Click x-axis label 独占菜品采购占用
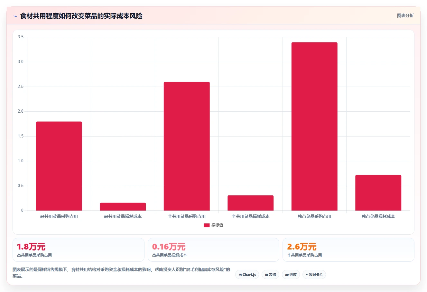This screenshot has height=292, width=427. (314, 217)
